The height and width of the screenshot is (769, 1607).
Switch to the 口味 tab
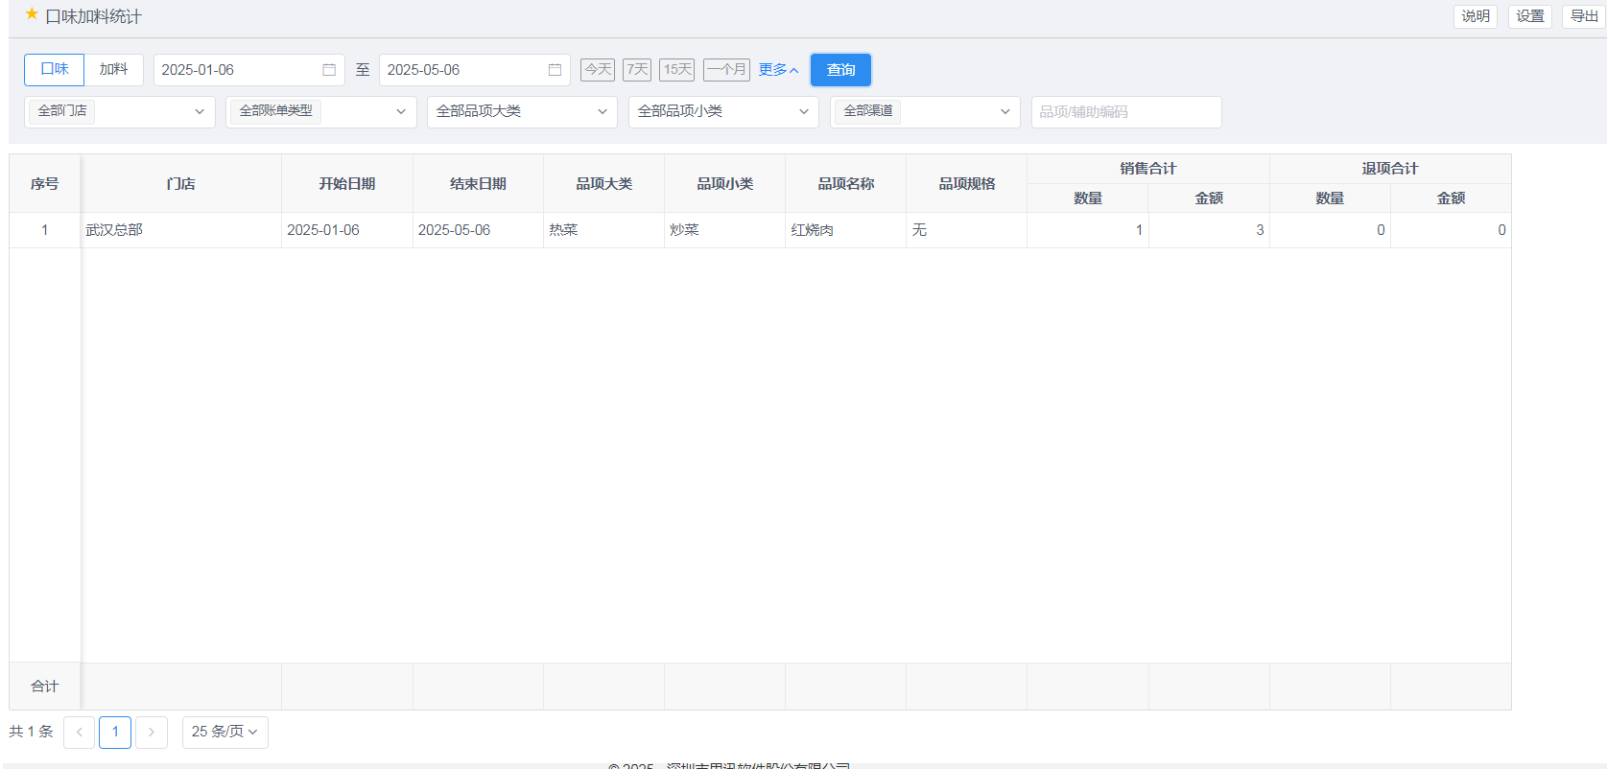click(x=55, y=69)
